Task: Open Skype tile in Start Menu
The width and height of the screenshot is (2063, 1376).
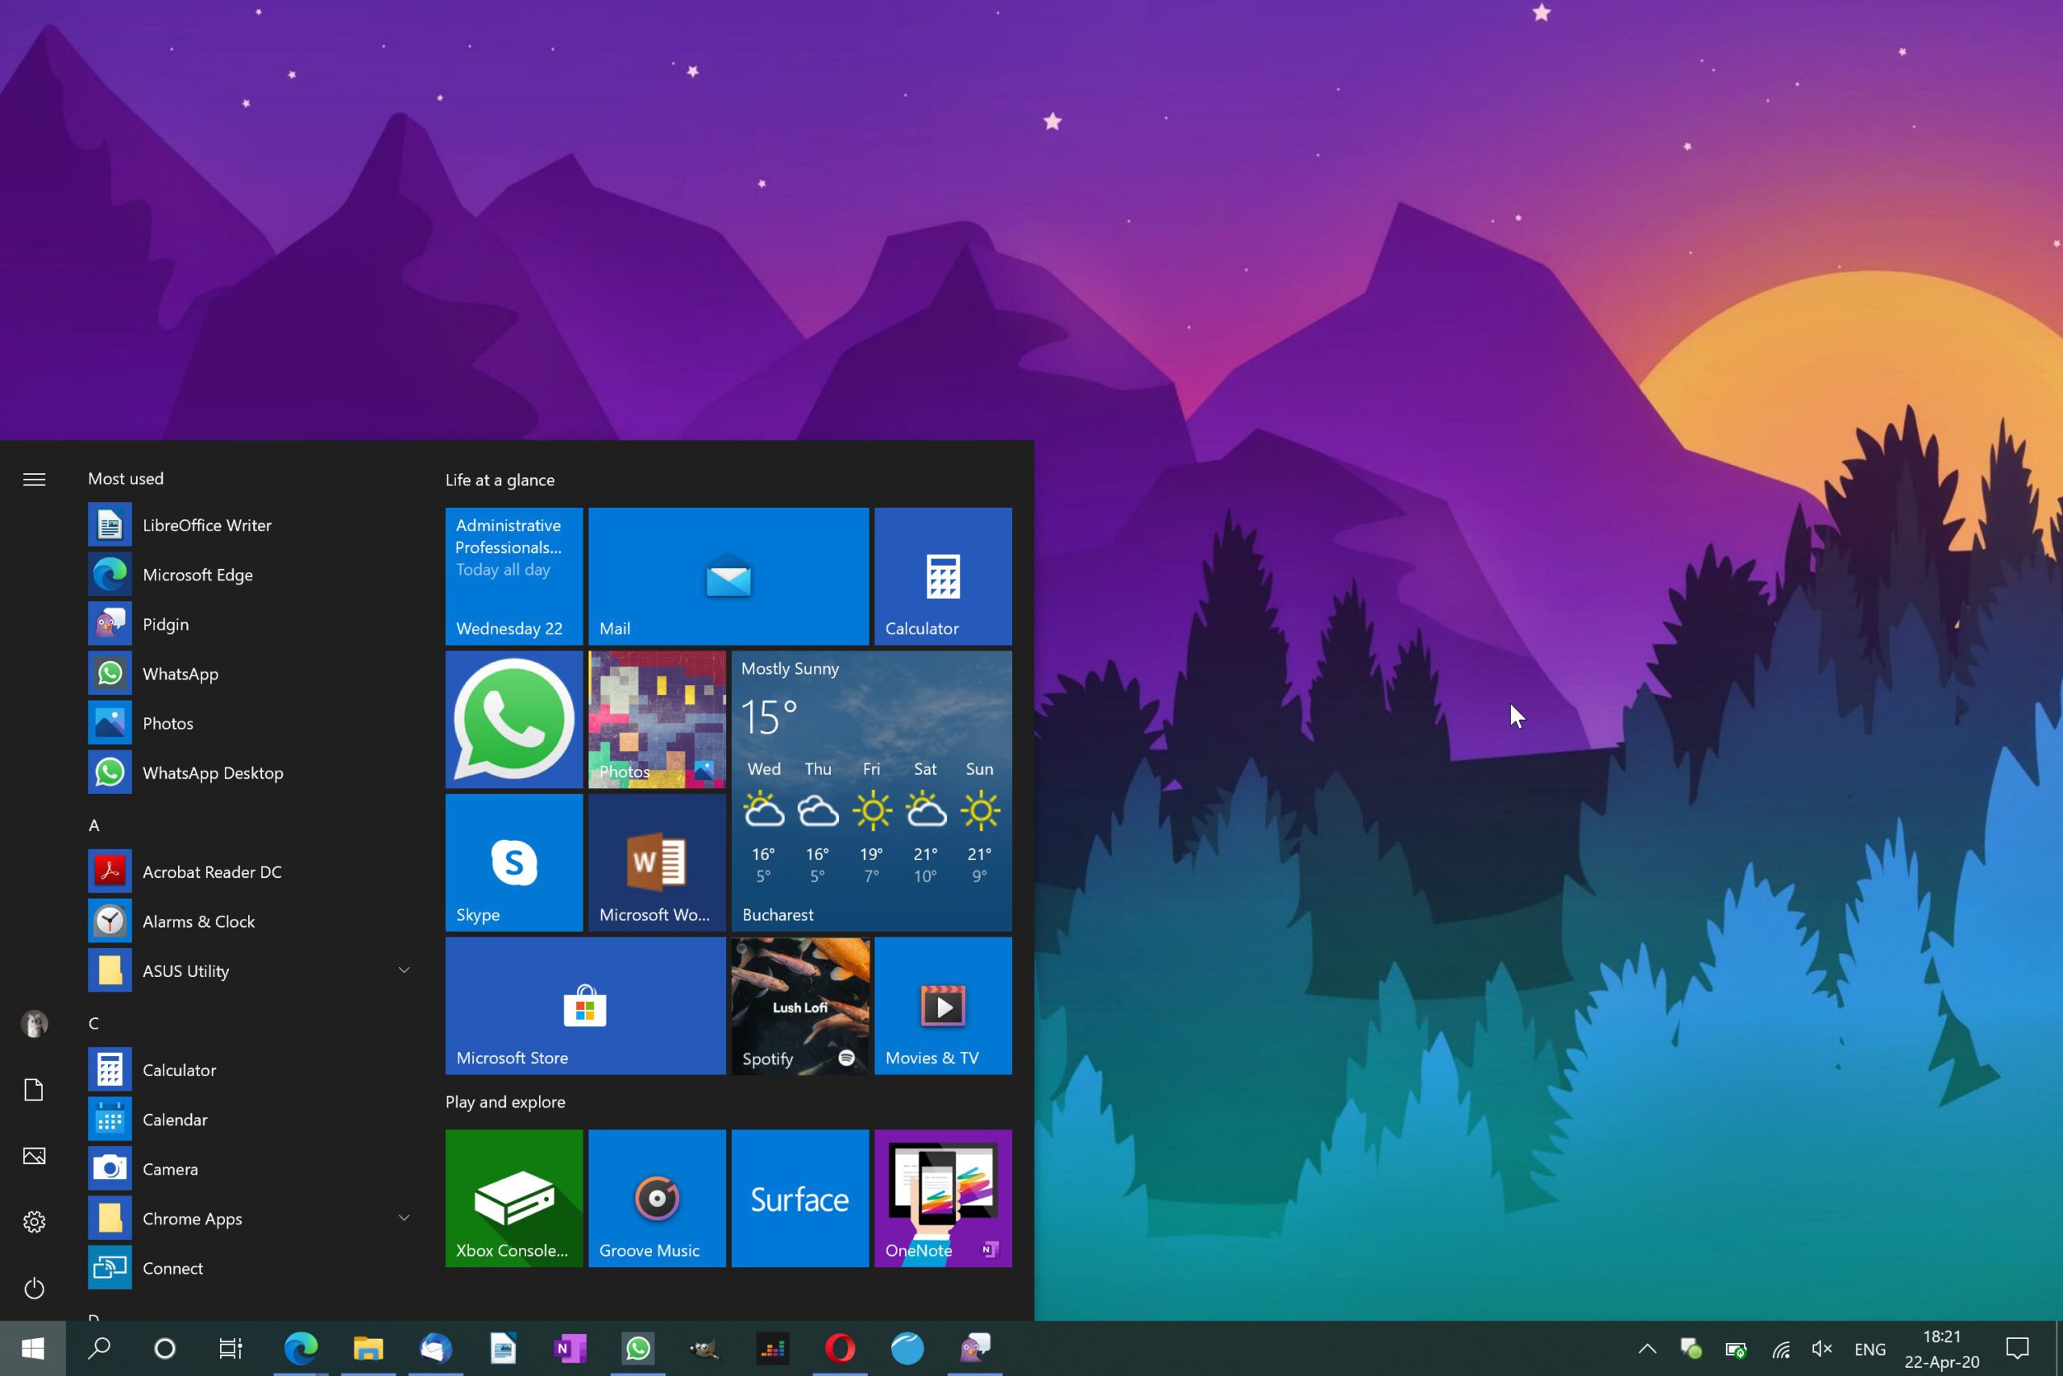Action: click(x=513, y=862)
